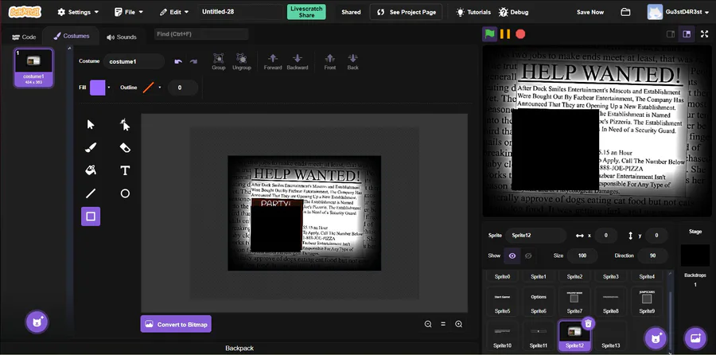Choose the Line tool
The image size is (716, 355).
click(91, 193)
